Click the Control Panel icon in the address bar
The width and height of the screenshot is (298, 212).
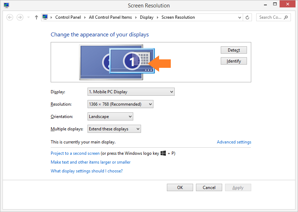click(45, 17)
